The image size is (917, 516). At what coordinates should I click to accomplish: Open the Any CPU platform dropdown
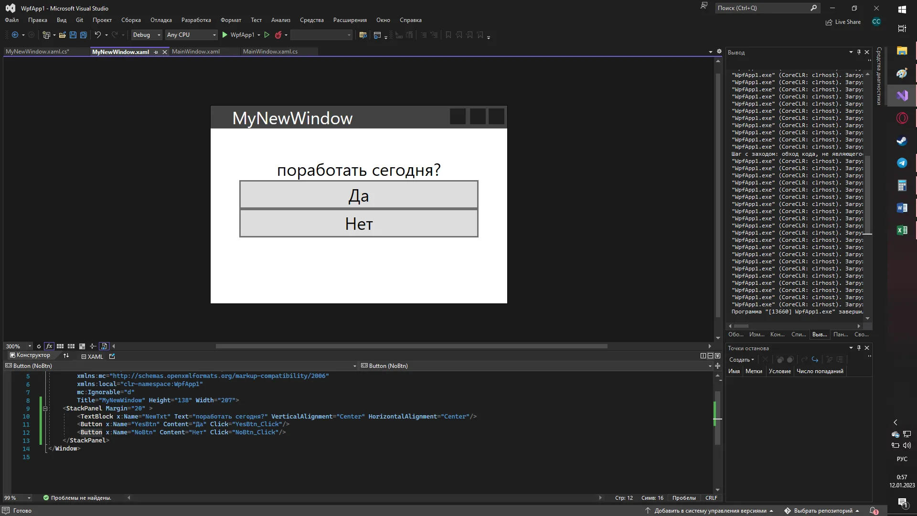191,35
